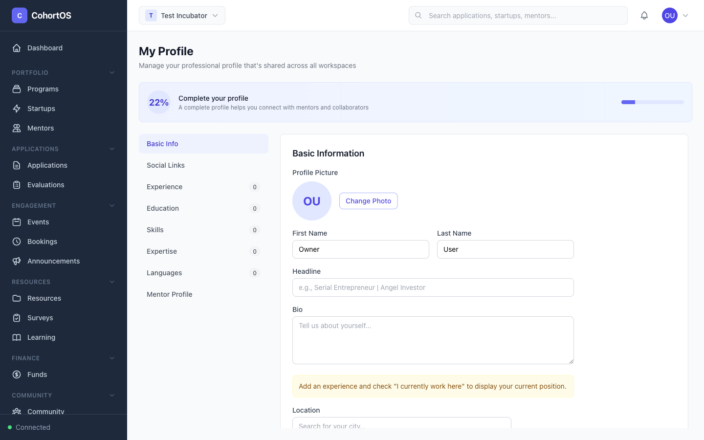Select the Announcements megaphone icon
Image resolution: width=704 pixels, height=440 pixels.
click(x=17, y=261)
